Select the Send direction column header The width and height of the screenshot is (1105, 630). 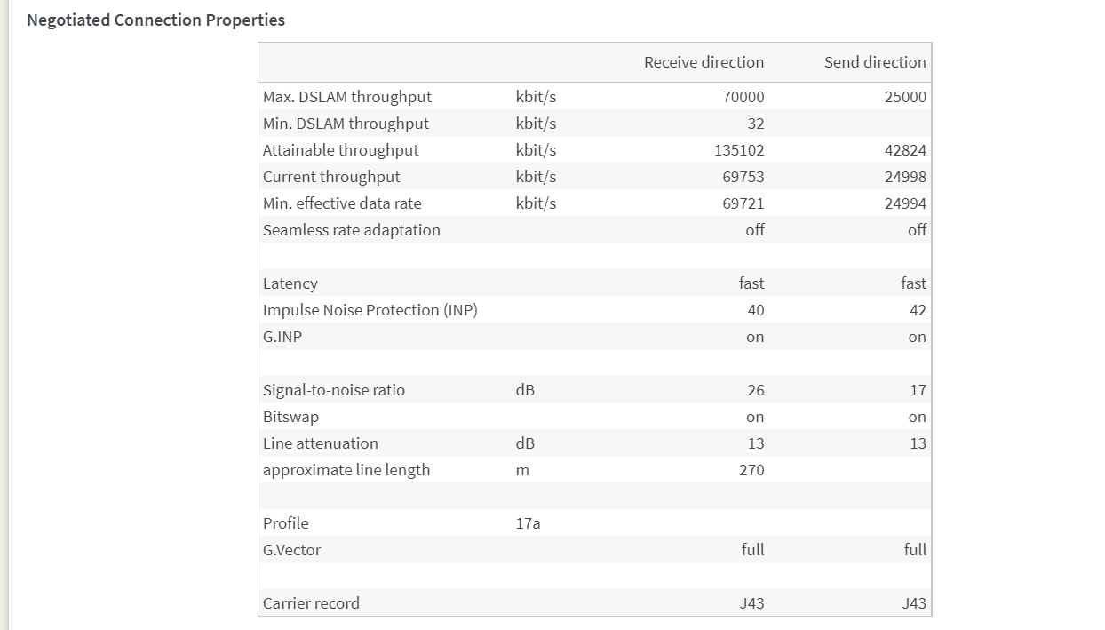click(x=874, y=62)
